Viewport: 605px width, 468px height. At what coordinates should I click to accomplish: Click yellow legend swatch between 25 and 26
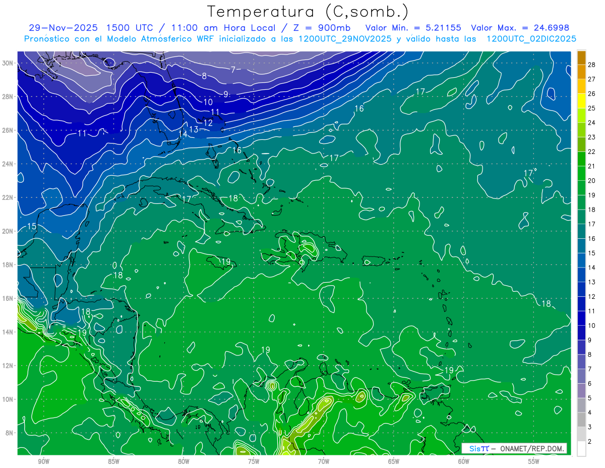tap(581, 100)
